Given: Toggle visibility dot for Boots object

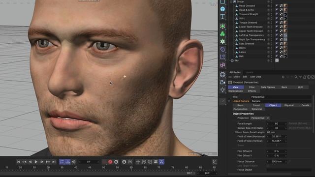Looking at the screenshot, I should (268, 48).
